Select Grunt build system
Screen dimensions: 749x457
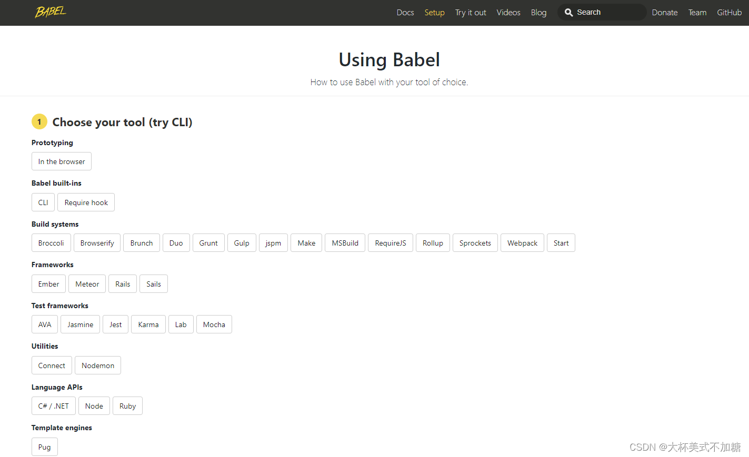tap(208, 243)
